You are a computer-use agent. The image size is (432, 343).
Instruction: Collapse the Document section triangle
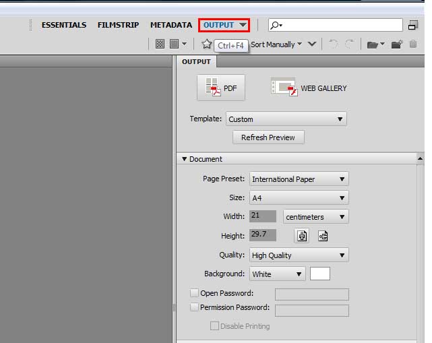tap(185, 159)
